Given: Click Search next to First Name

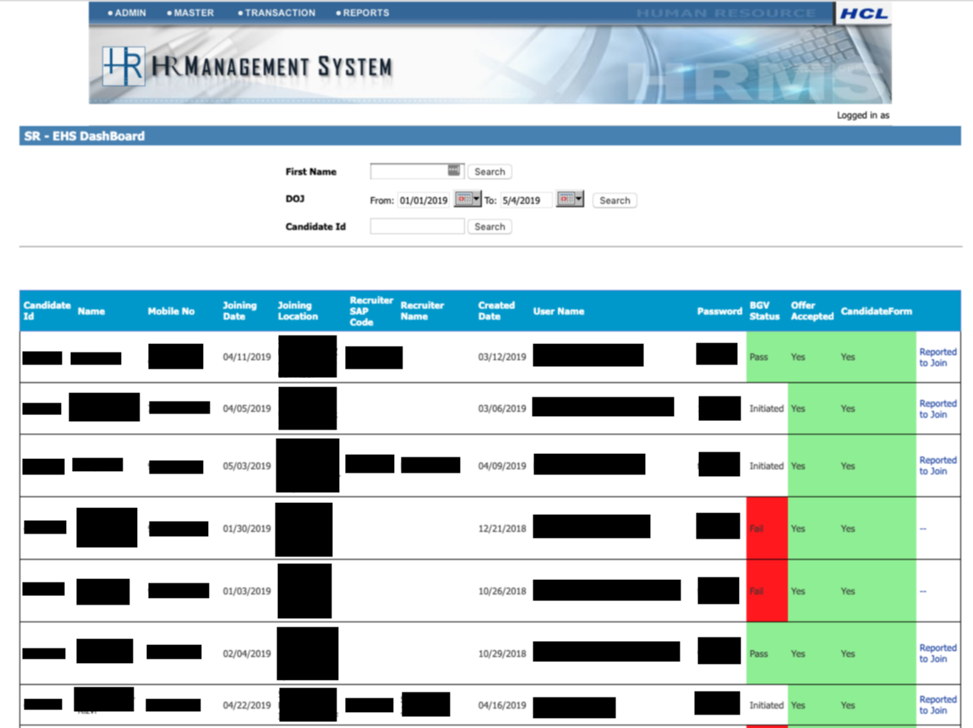Looking at the screenshot, I should click(489, 172).
